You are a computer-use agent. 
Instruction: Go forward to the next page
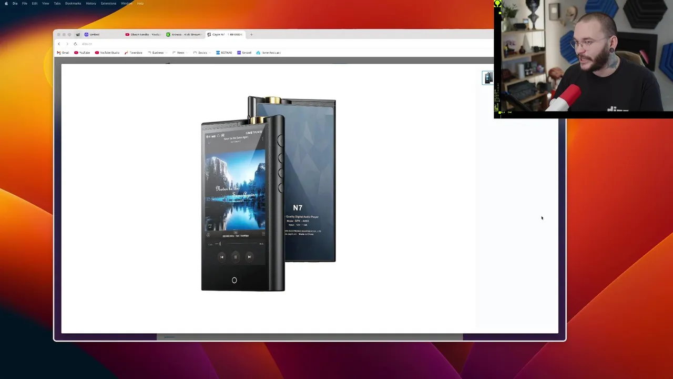click(67, 44)
